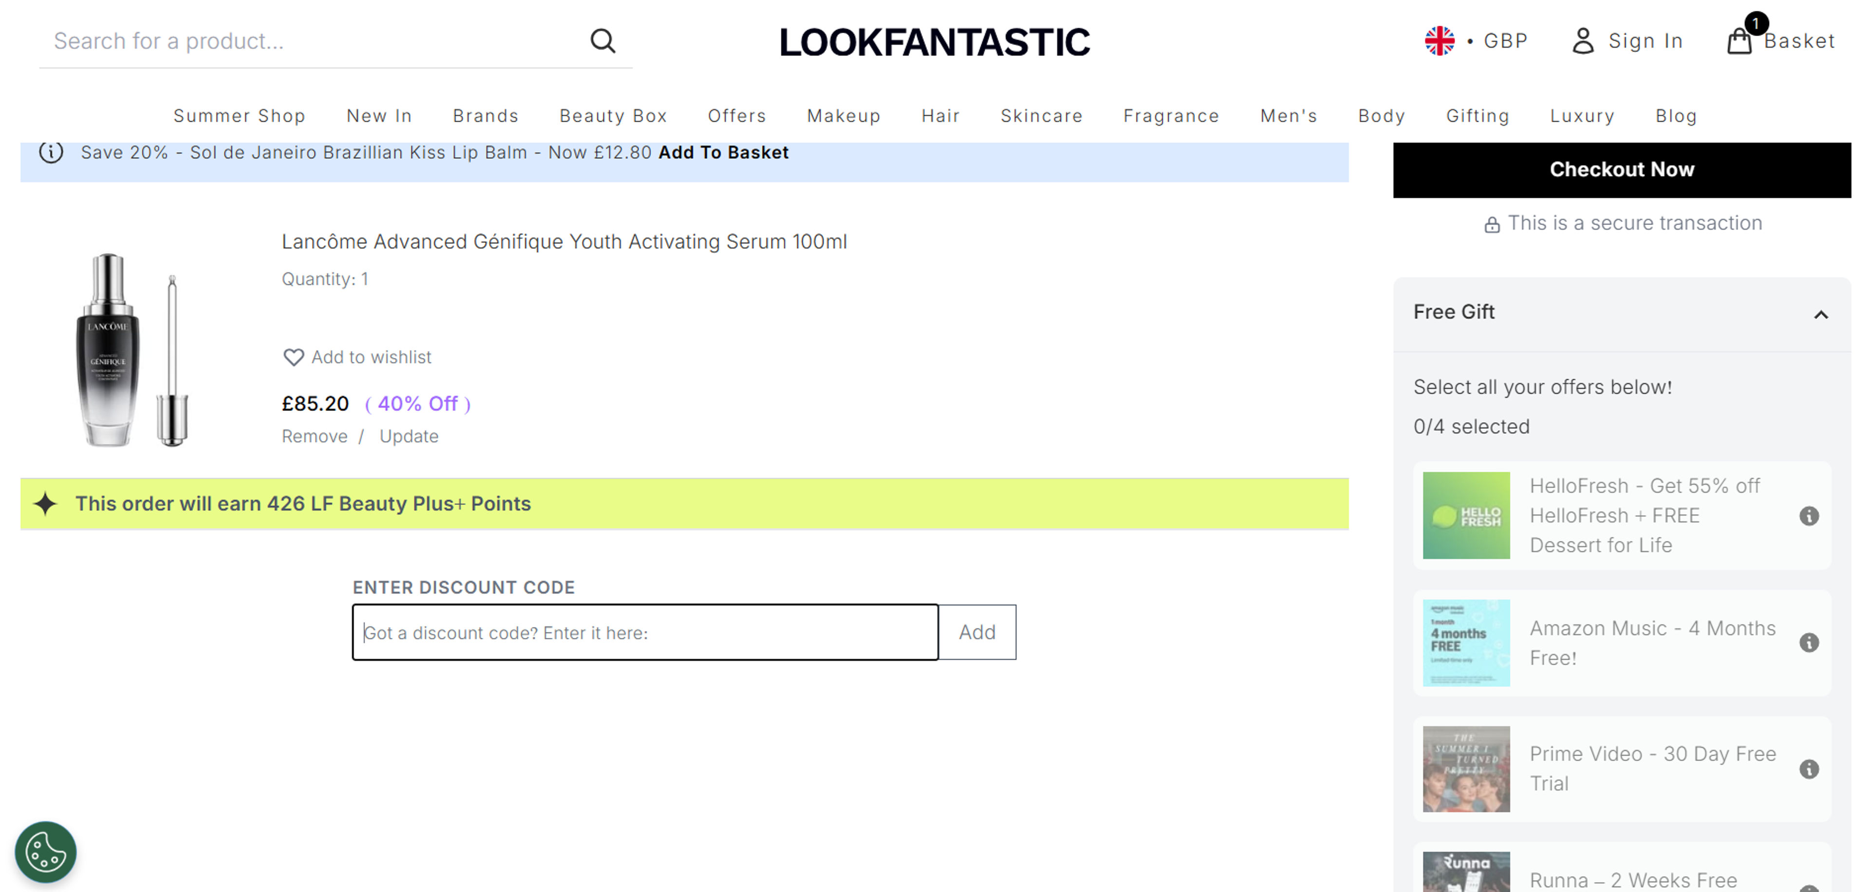The width and height of the screenshot is (1870, 892).
Task: Open the Offers menu
Action: point(737,116)
